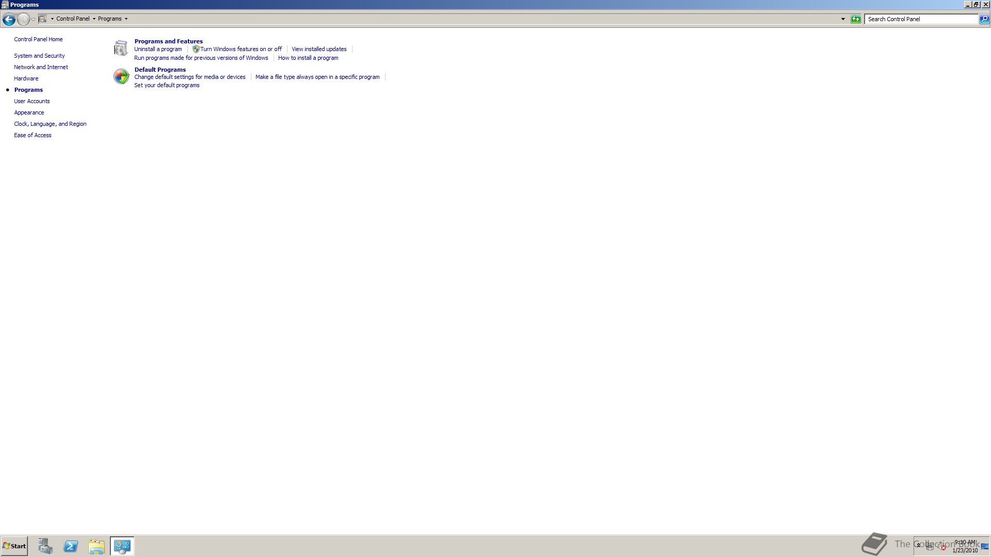This screenshot has width=991, height=557.
Task: Open How to install a program
Action: point(308,58)
